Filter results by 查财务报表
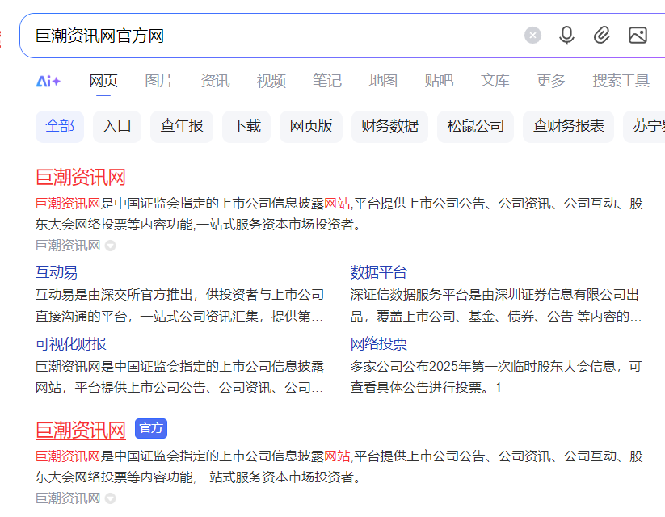Screen dimensions: 665x517 [568, 126]
